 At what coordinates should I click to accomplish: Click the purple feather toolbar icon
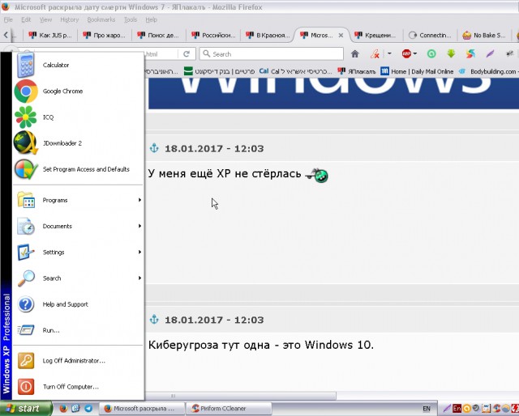pyautogui.click(x=490, y=54)
